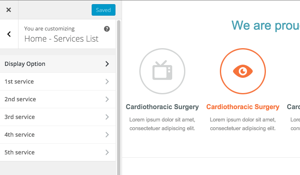
Task: Click the Saved button
Action: [104, 10]
